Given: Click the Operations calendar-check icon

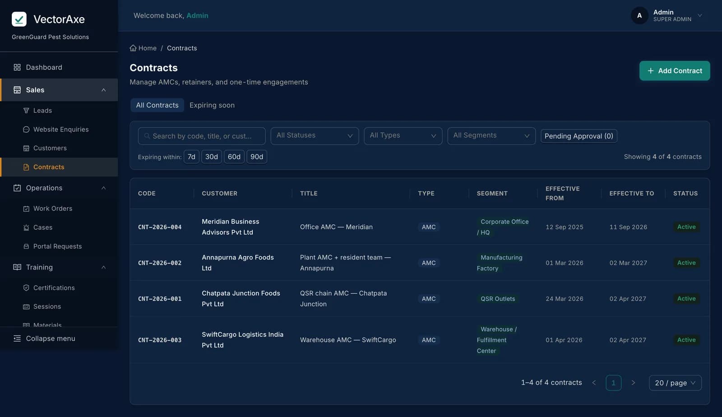Looking at the screenshot, I should 17,188.
